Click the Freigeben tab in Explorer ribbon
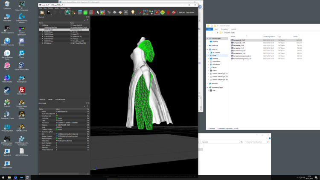This screenshot has width=320, height=180. click(x=224, y=29)
